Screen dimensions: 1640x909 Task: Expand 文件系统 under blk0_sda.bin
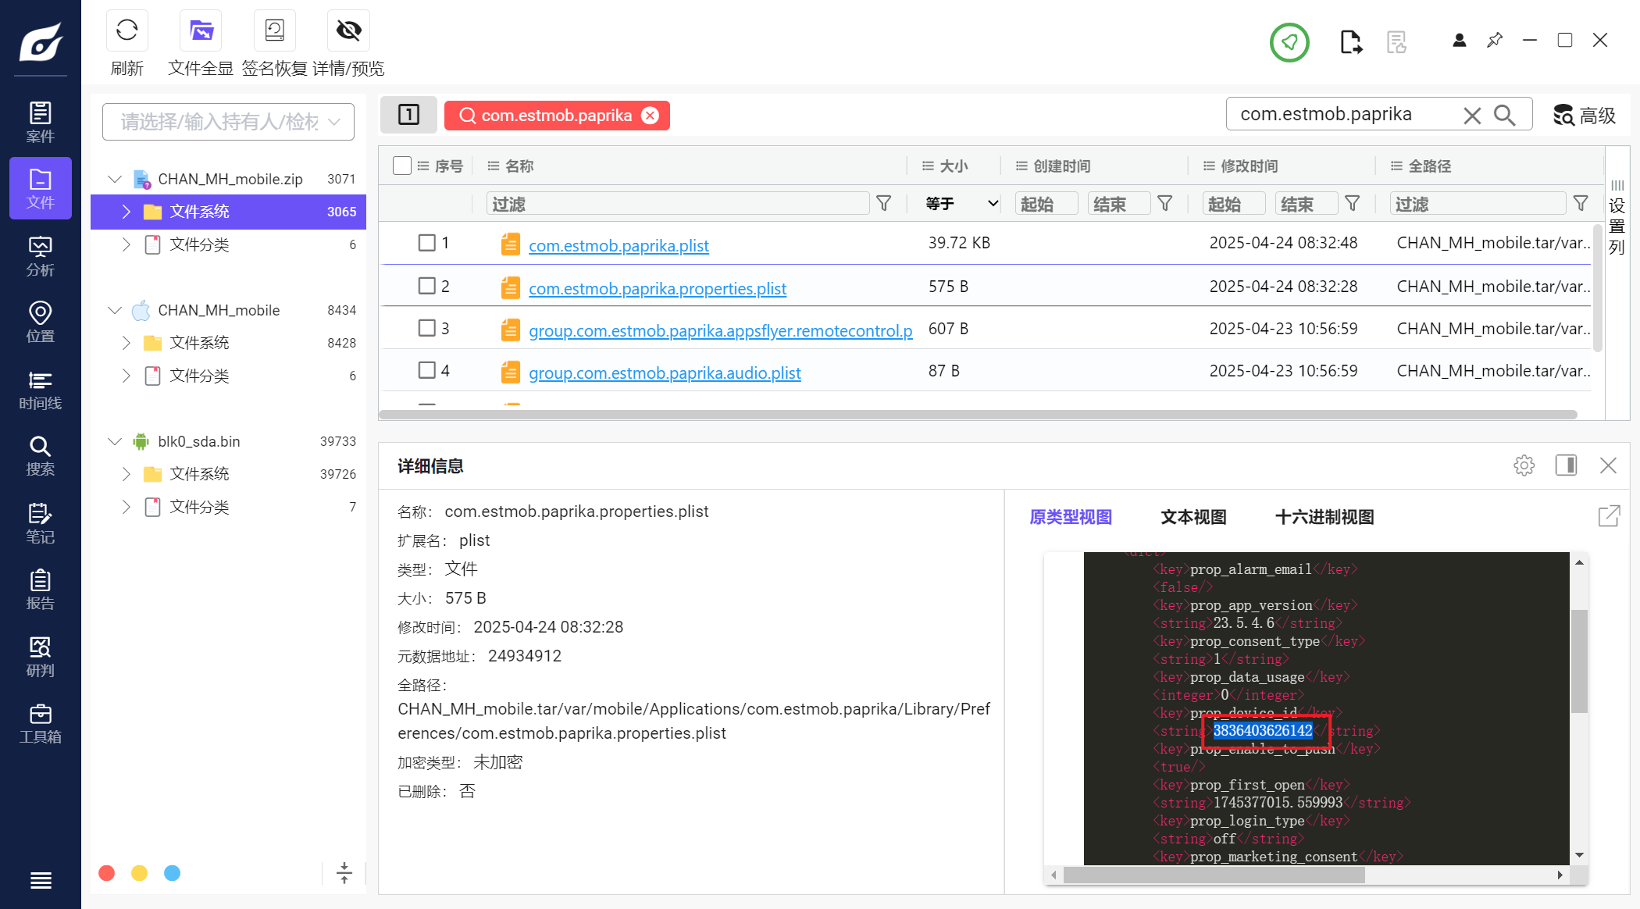127,474
